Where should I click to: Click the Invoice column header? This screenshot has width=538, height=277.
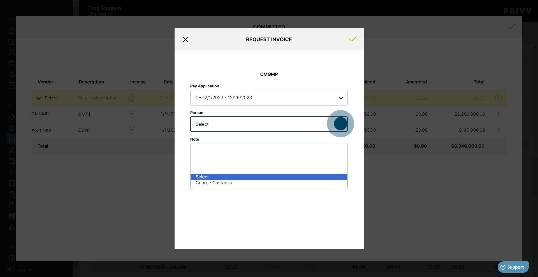point(138,82)
